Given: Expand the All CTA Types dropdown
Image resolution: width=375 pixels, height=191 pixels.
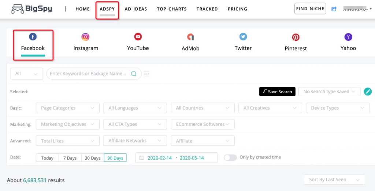Looking at the screenshot, I should [135, 124].
